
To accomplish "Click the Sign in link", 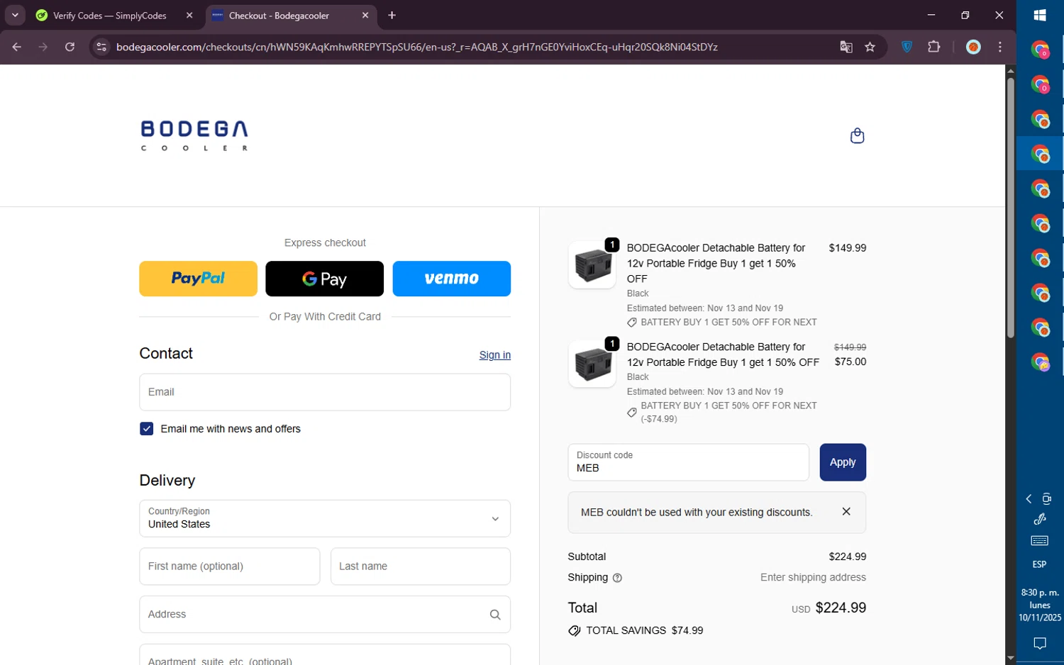I will pyautogui.click(x=495, y=355).
